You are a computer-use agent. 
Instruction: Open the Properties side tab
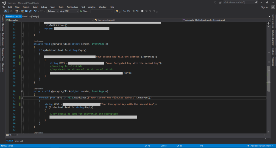[273, 61]
